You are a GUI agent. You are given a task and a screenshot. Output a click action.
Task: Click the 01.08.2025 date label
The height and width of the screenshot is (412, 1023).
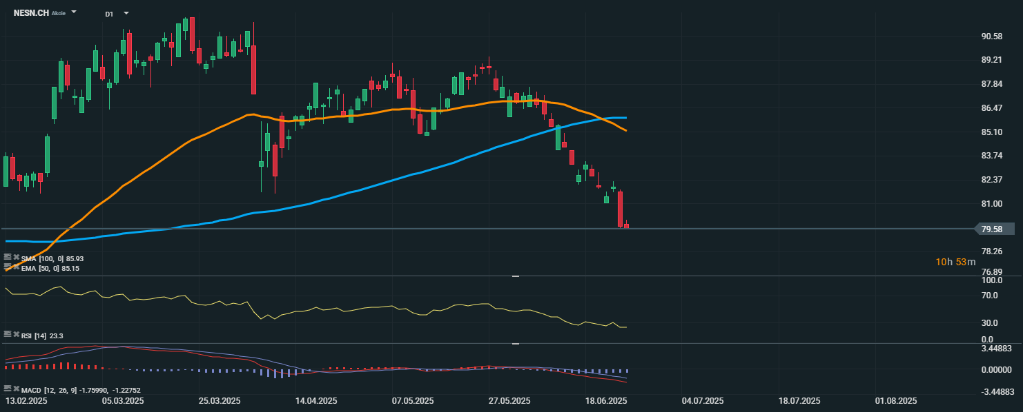pos(896,400)
